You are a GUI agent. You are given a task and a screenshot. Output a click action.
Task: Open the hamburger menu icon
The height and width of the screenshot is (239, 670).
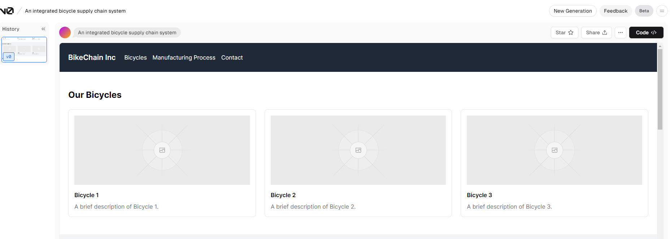point(662,11)
